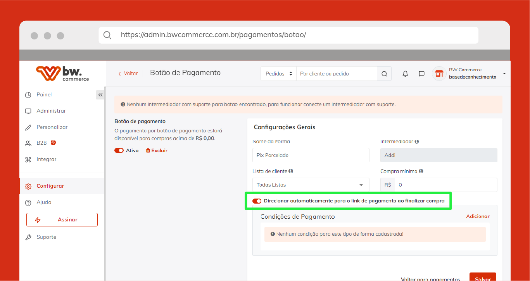Click Adicionar in Condições de Pagamento
Viewport: 530px width, 281px height.
(x=478, y=216)
